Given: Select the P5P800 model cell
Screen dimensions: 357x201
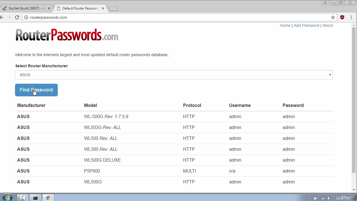Looking at the screenshot, I should [92, 171].
